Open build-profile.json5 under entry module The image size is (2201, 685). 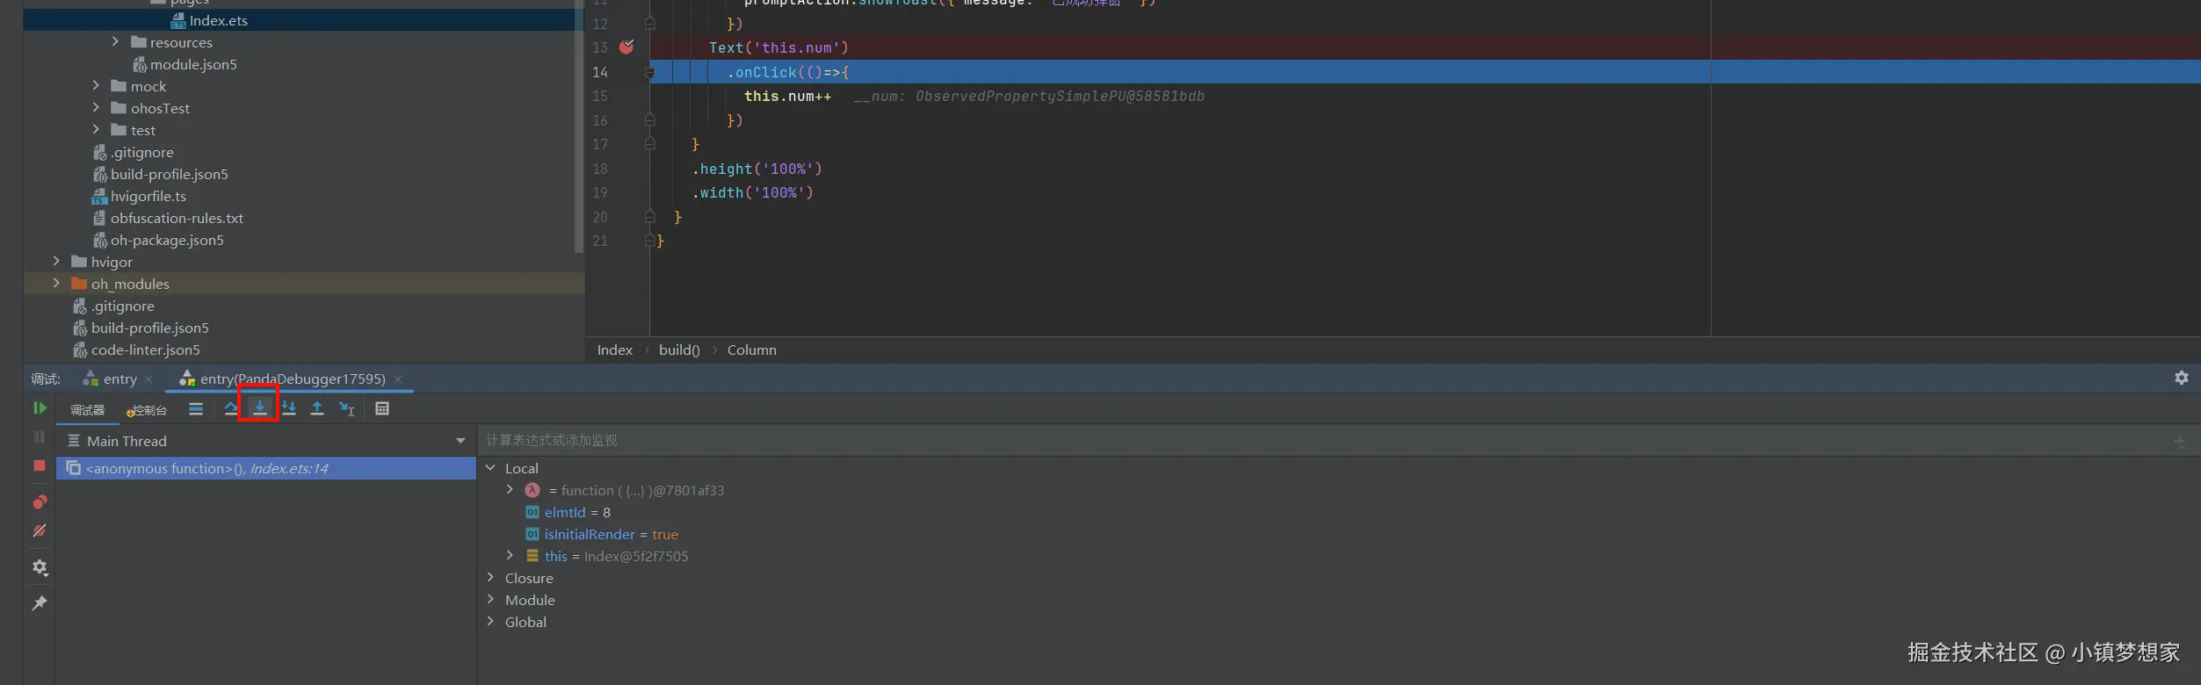[169, 174]
